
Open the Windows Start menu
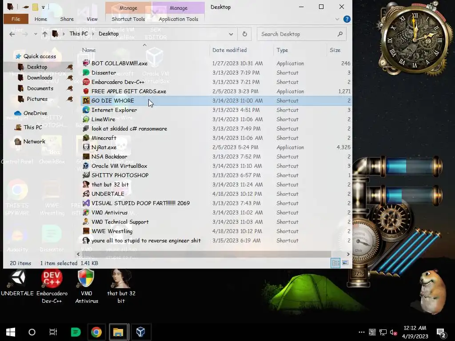point(11,332)
